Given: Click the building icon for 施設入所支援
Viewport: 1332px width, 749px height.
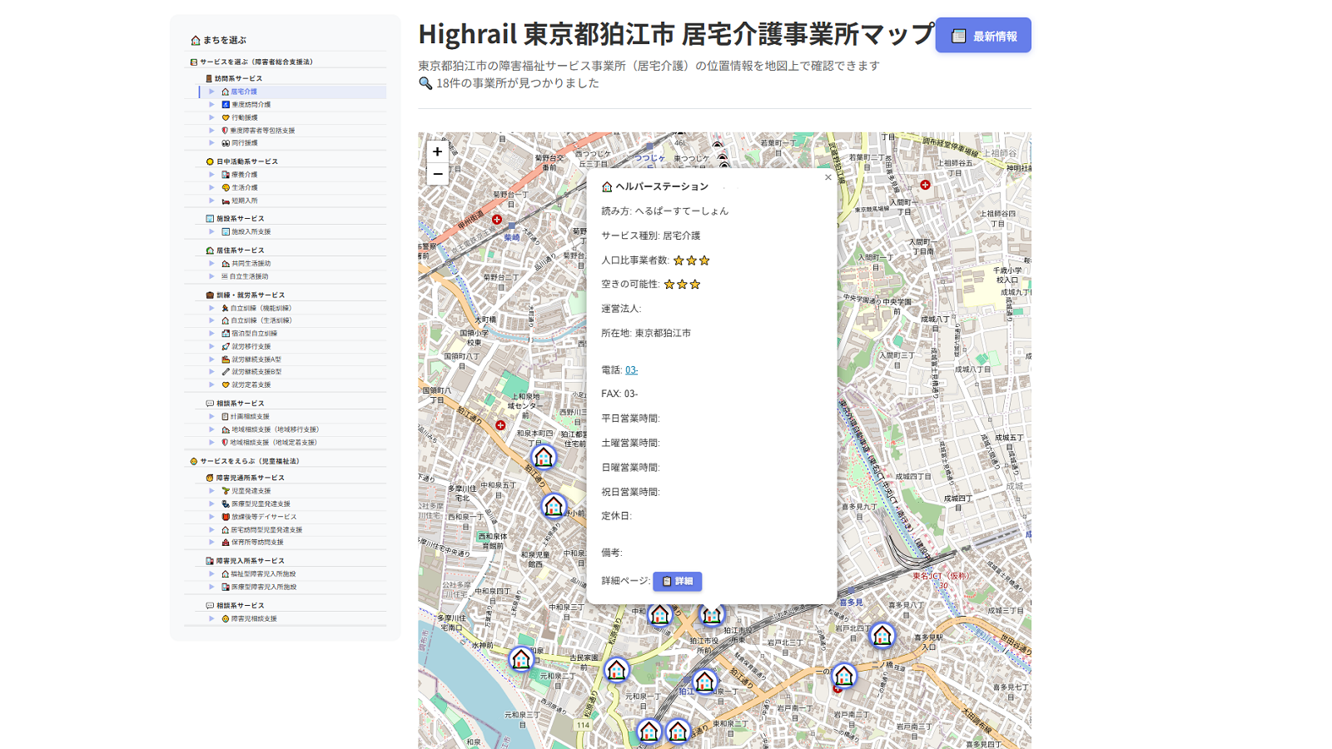Looking at the screenshot, I should pos(225,231).
